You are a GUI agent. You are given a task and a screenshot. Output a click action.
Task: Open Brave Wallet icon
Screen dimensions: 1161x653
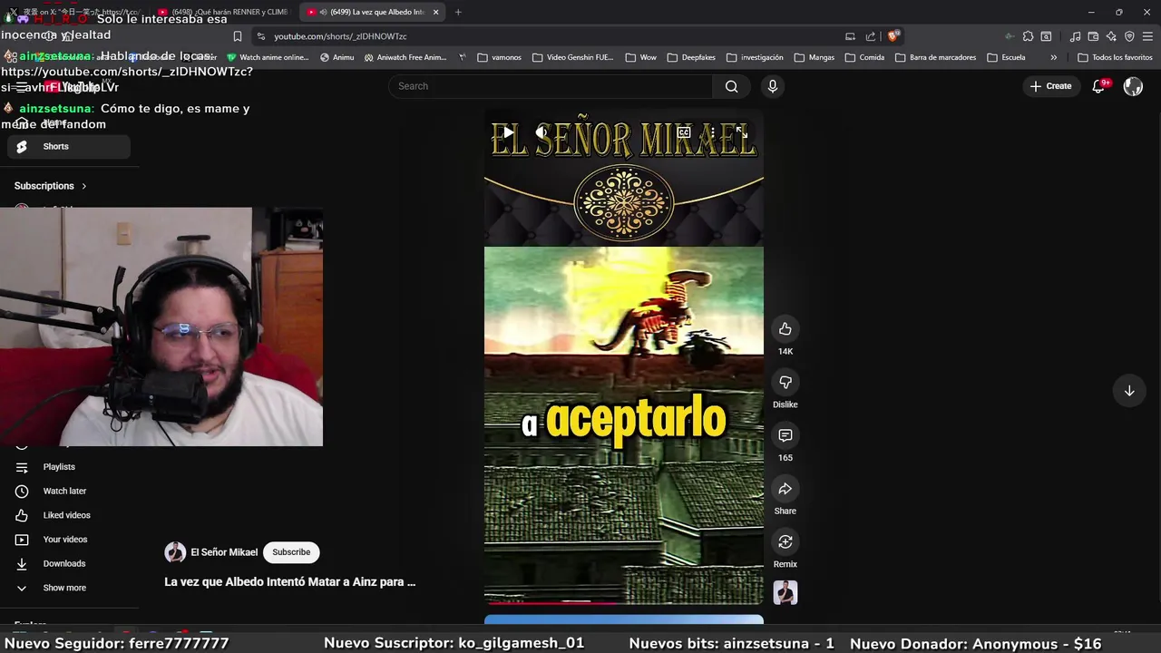1093,36
